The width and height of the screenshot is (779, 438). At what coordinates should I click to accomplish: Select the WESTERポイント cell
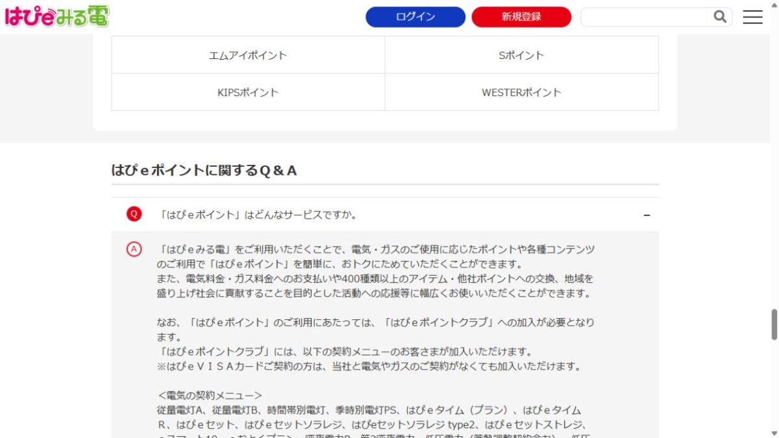pyautogui.click(x=522, y=92)
